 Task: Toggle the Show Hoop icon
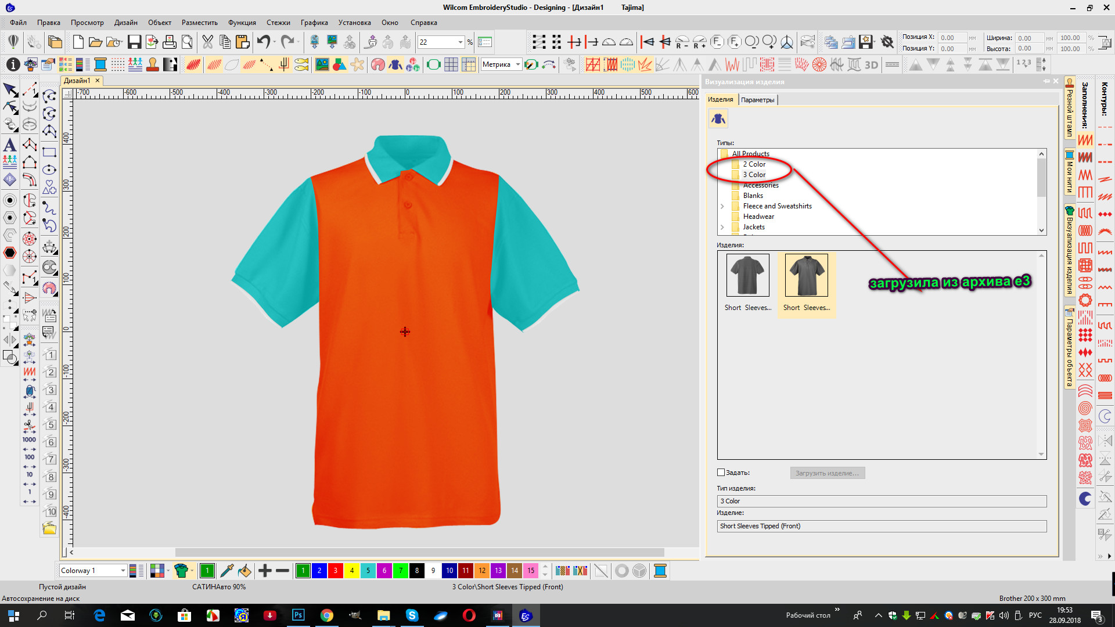[x=433, y=64]
